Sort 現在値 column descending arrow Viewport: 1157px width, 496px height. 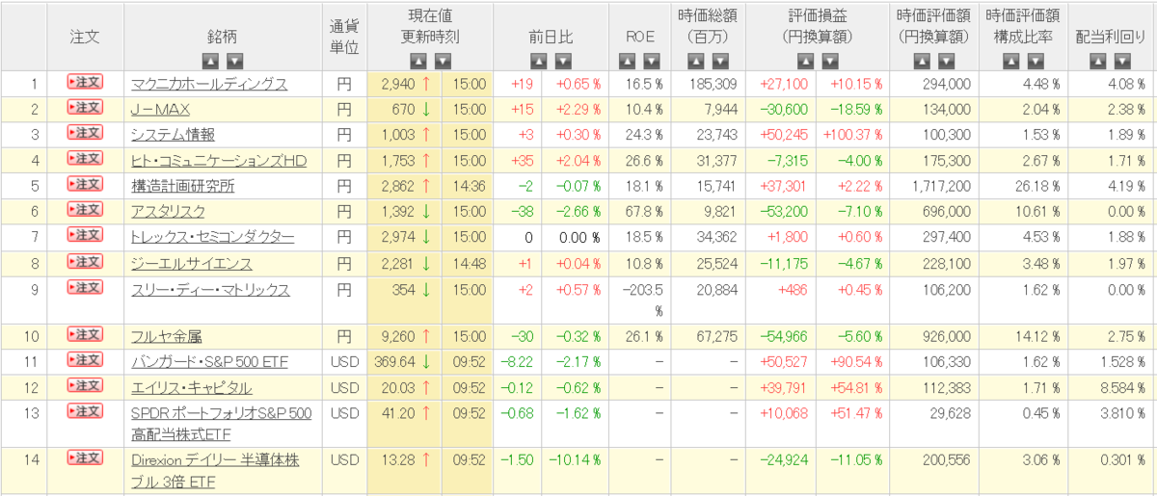pyautogui.click(x=443, y=62)
